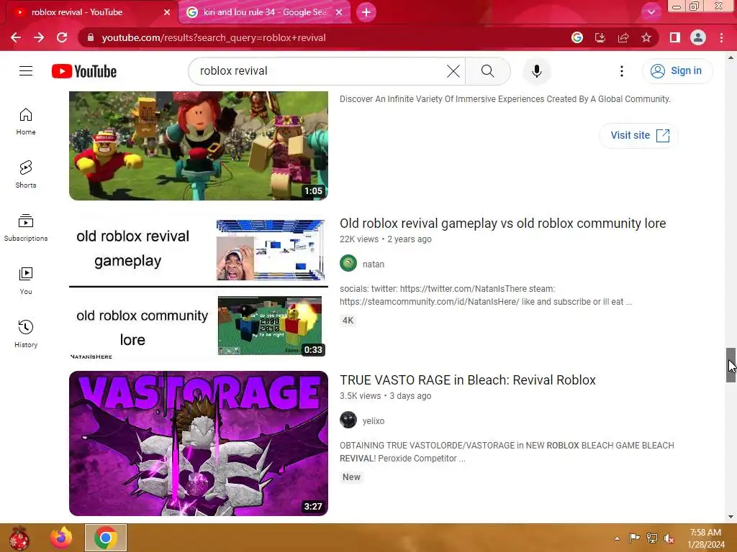Launch Firefox from the taskbar
737x552 pixels.
62,538
